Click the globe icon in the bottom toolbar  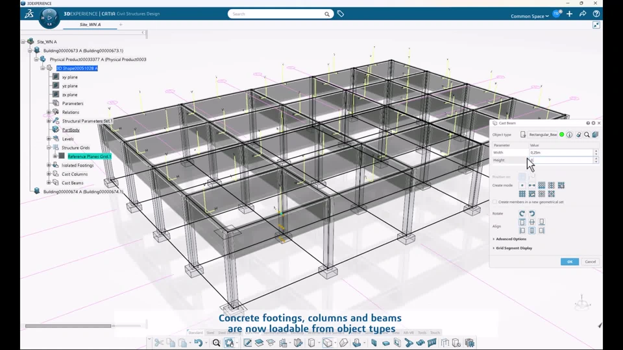coord(229,342)
